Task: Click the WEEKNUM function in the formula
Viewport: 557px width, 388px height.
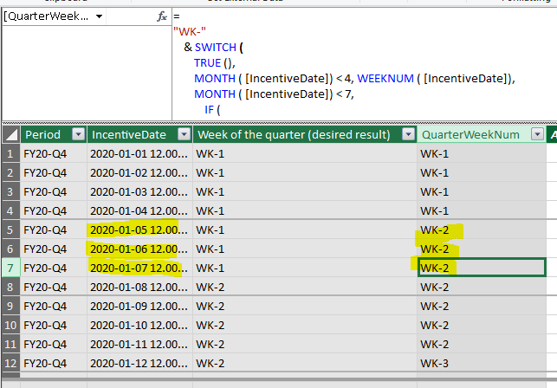Action: [x=385, y=78]
